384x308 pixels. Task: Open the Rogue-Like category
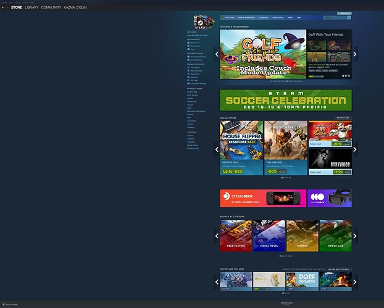(335, 236)
